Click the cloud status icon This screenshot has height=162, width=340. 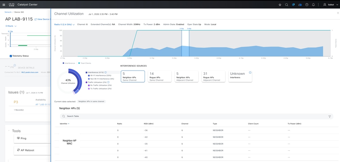(300, 4)
